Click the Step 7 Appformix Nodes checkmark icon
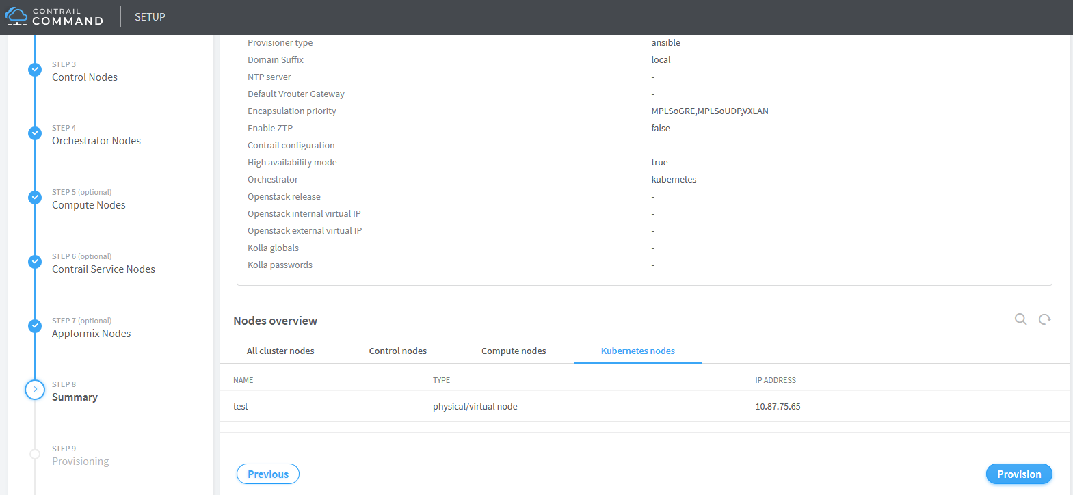1073x495 pixels. (35, 326)
